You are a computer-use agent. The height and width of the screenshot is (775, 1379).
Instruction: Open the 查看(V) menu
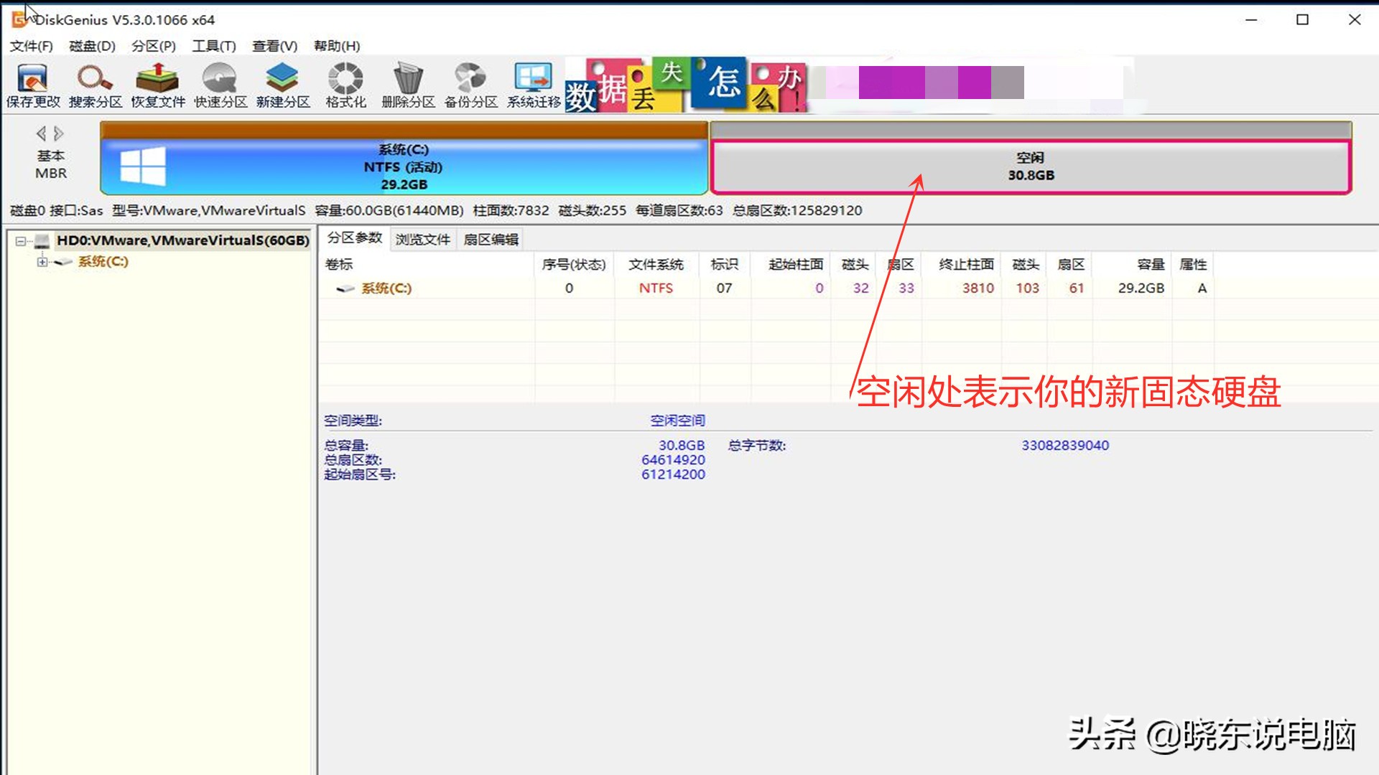273,45
